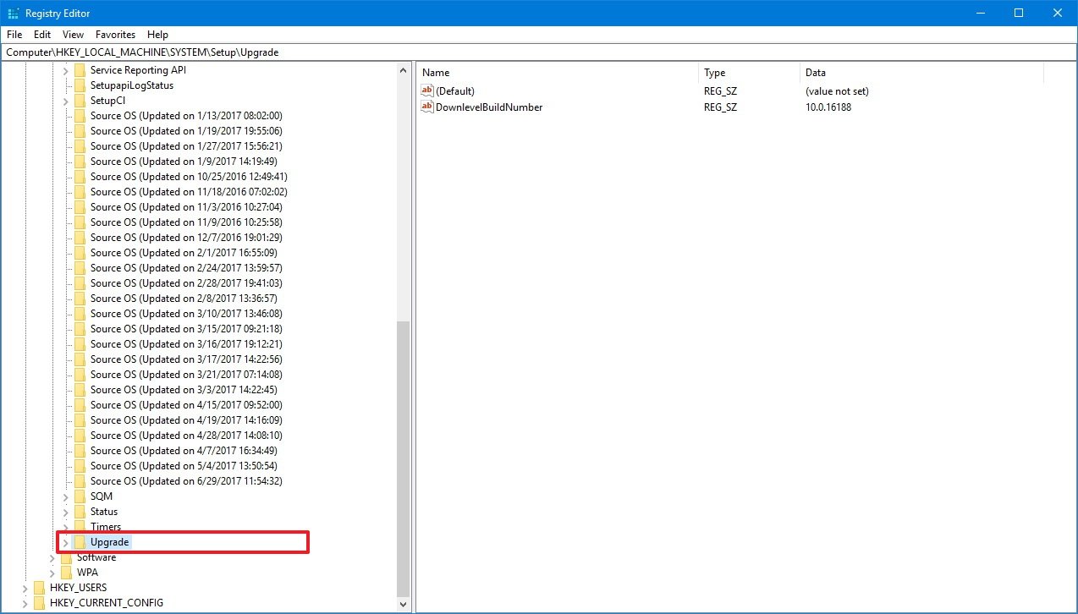Select the Service Reporting API folder icon

[80, 70]
